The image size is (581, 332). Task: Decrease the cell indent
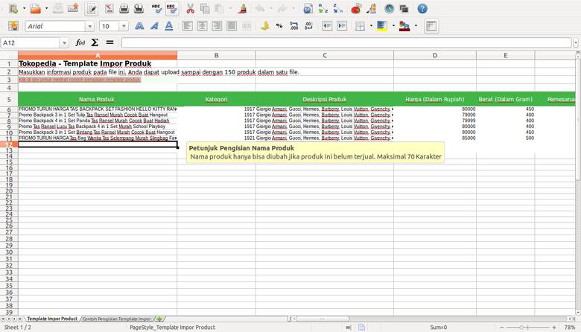pos(327,26)
